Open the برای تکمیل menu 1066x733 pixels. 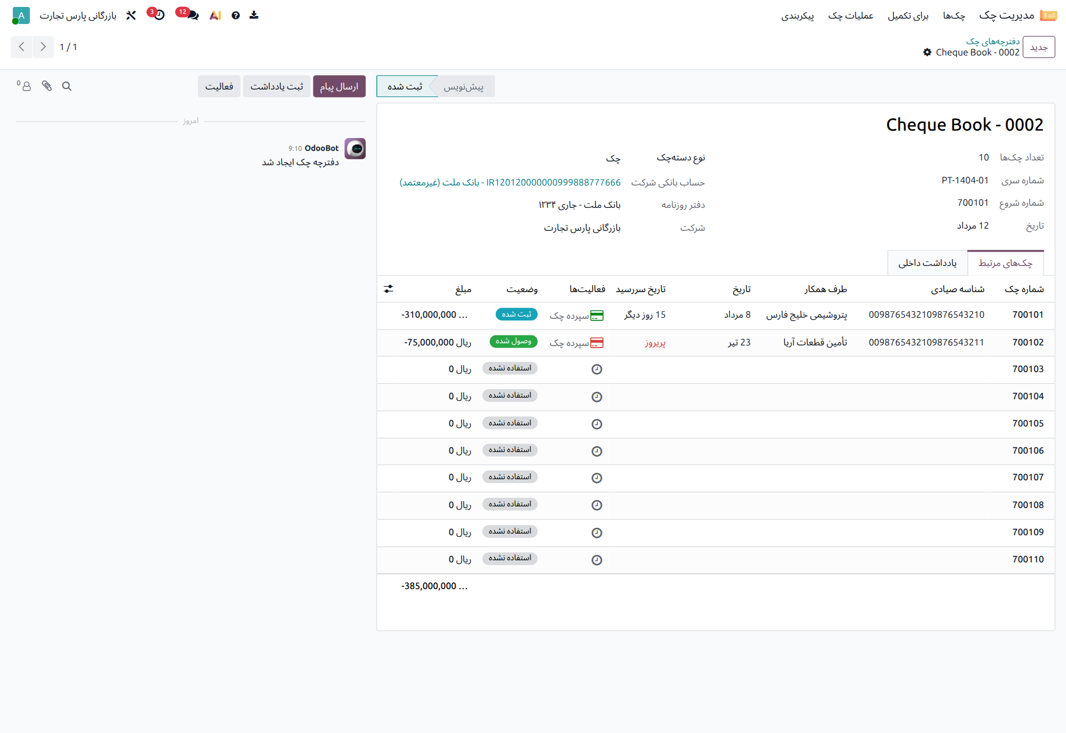pyautogui.click(x=908, y=15)
